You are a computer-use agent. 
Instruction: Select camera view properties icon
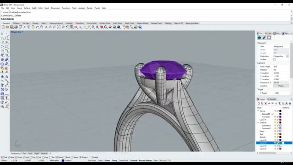pos(259,38)
